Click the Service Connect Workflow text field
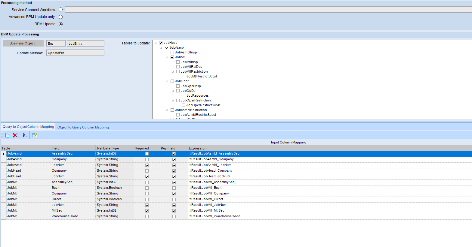This screenshot has height=247, width=472. (x=268, y=10)
